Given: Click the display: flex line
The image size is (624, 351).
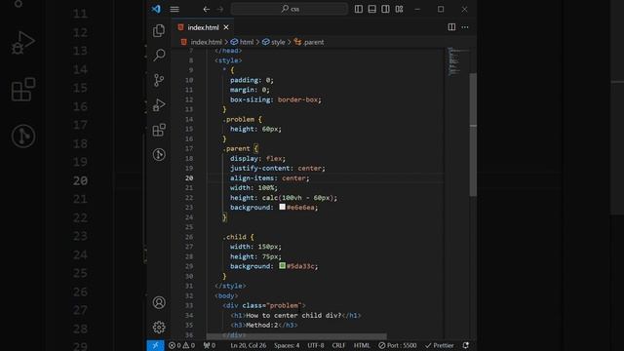Looking at the screenshot, I should pos(257,158).
